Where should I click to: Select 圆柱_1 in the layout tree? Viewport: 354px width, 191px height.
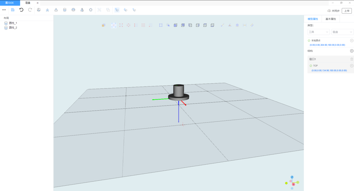[x=13, y=23]
